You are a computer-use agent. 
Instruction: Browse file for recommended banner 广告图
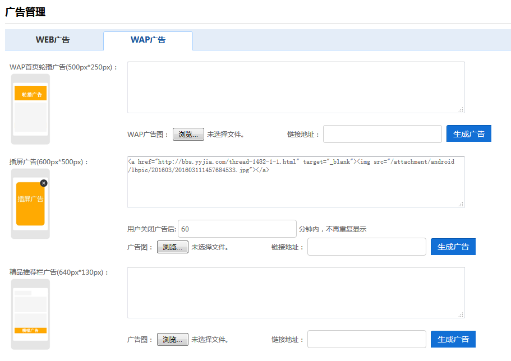tap(172, 340)
